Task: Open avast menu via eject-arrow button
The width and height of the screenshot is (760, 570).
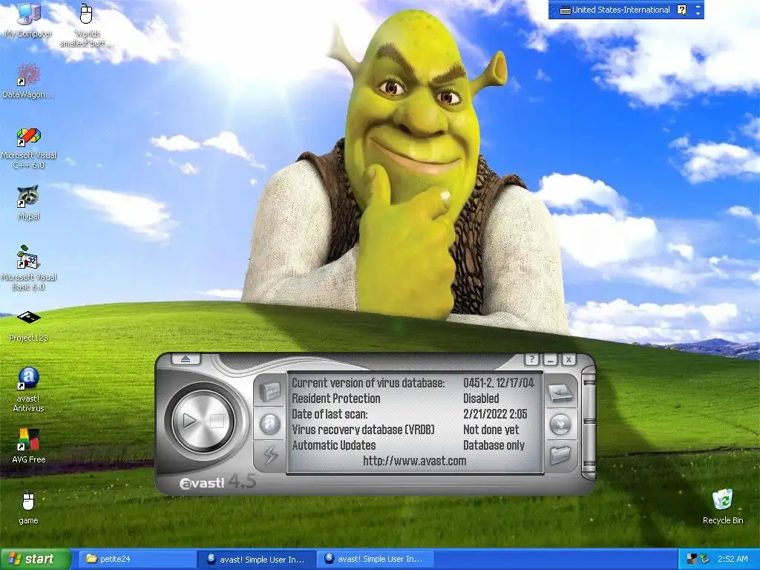Action: pyautogui.click(x=186, y=358)
